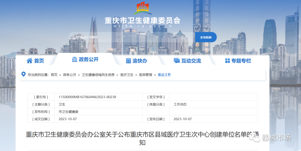Click the location pin icon in breadcrumb
The width and height of the screenshot is (301, 151).
click(23, 75)
